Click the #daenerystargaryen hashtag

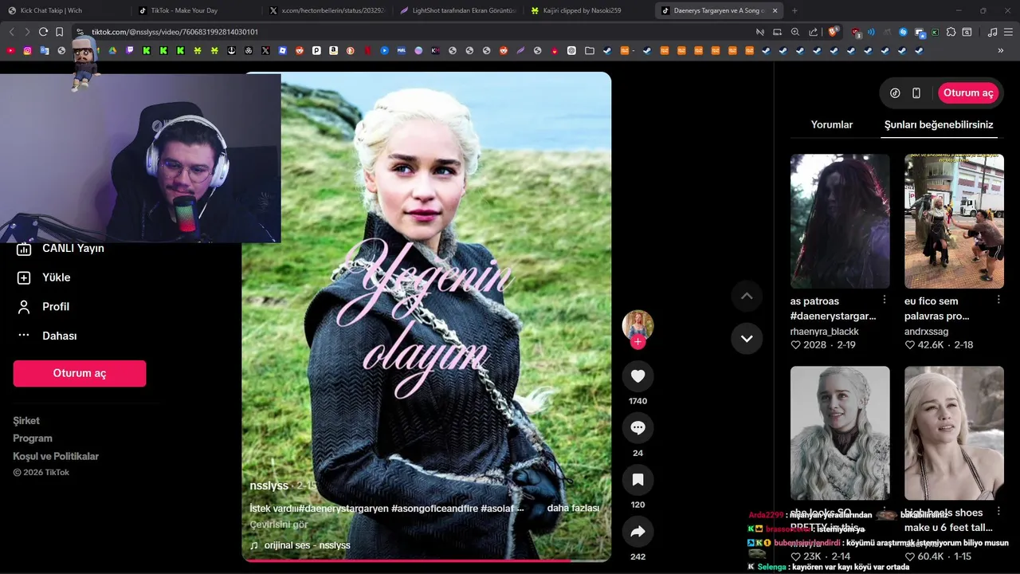(343, 508)
